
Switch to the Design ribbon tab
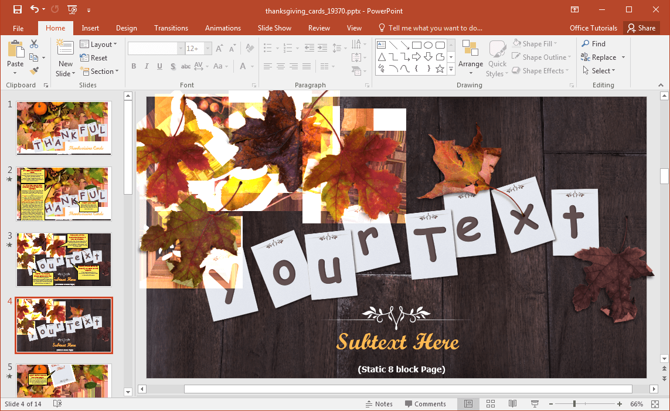126,28
